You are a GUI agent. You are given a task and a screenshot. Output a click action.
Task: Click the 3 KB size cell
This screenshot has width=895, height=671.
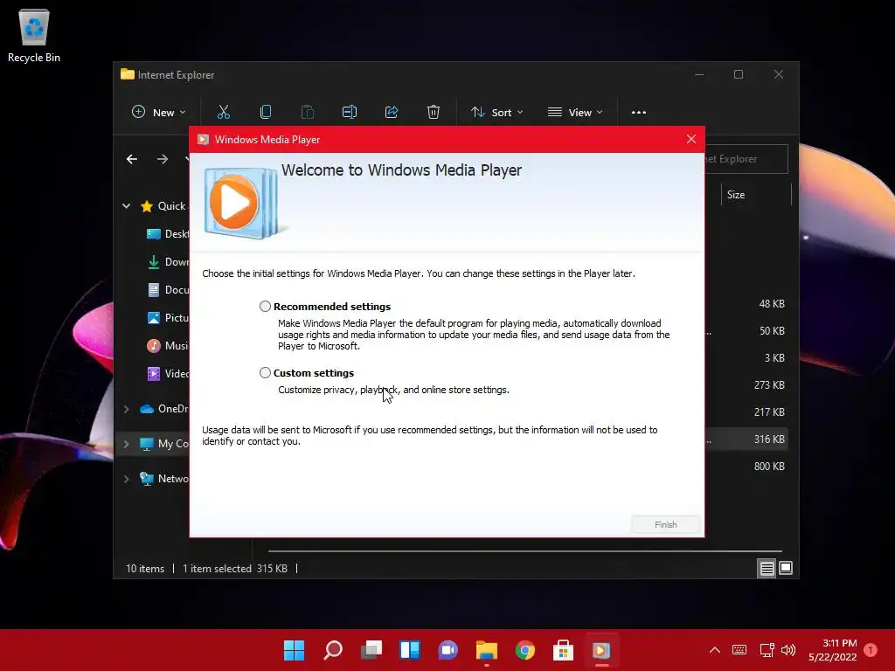pos(774,357)
